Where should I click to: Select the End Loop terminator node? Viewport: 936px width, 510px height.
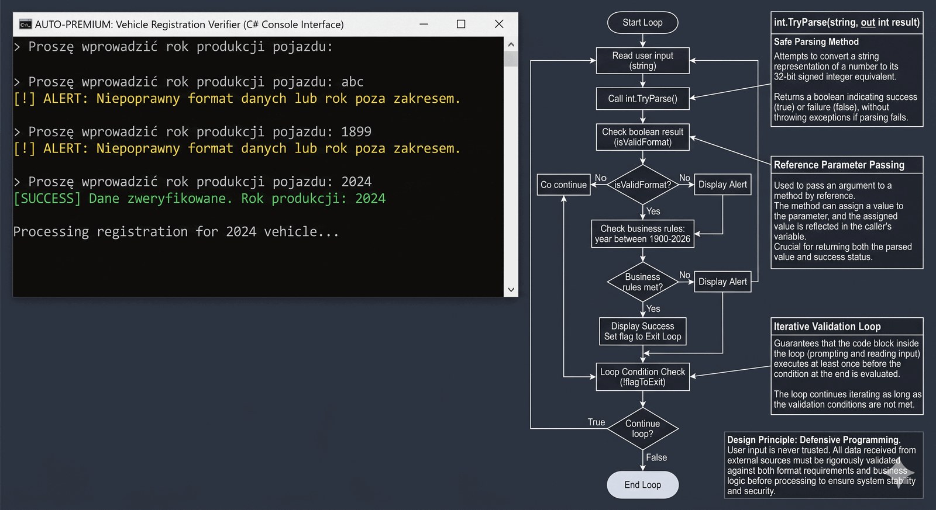pos(642,485)
